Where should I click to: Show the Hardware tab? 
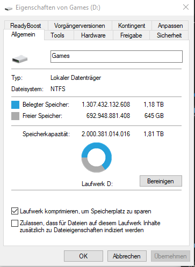click(93, 35)
